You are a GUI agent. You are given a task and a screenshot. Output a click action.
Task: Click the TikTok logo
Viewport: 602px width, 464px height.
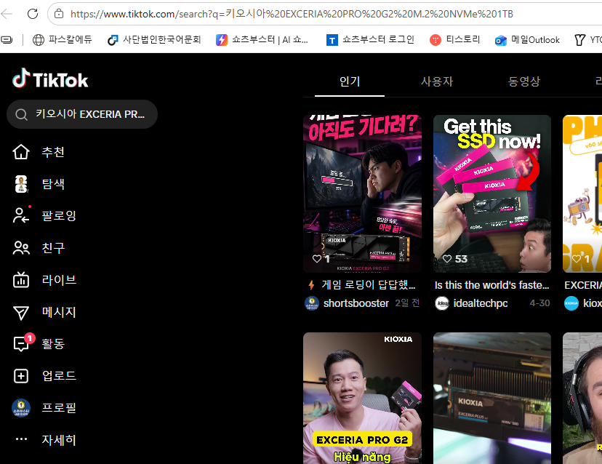click(50, 79)
